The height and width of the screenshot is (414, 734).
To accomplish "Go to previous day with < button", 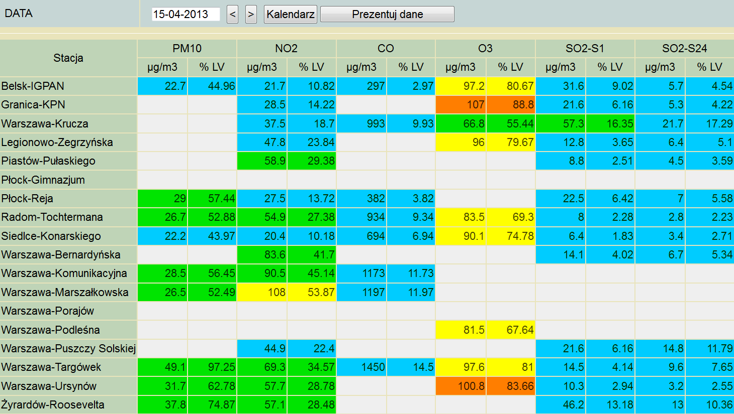I will (x=232, y=14).
